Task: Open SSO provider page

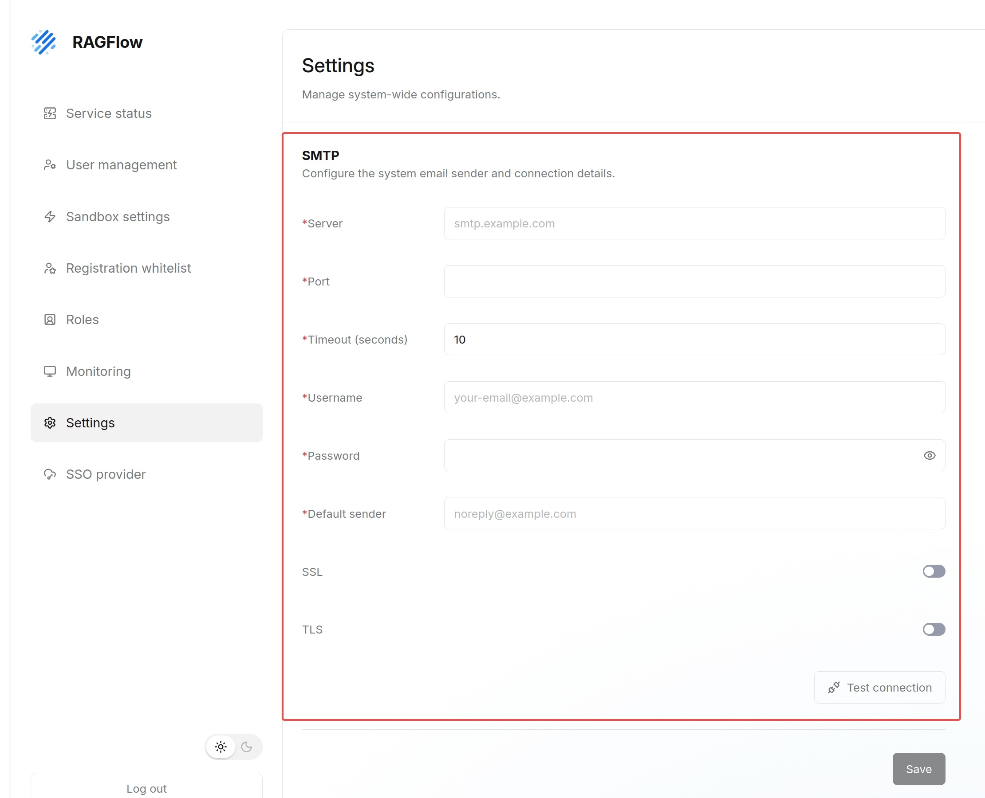Action: [146, 474]
